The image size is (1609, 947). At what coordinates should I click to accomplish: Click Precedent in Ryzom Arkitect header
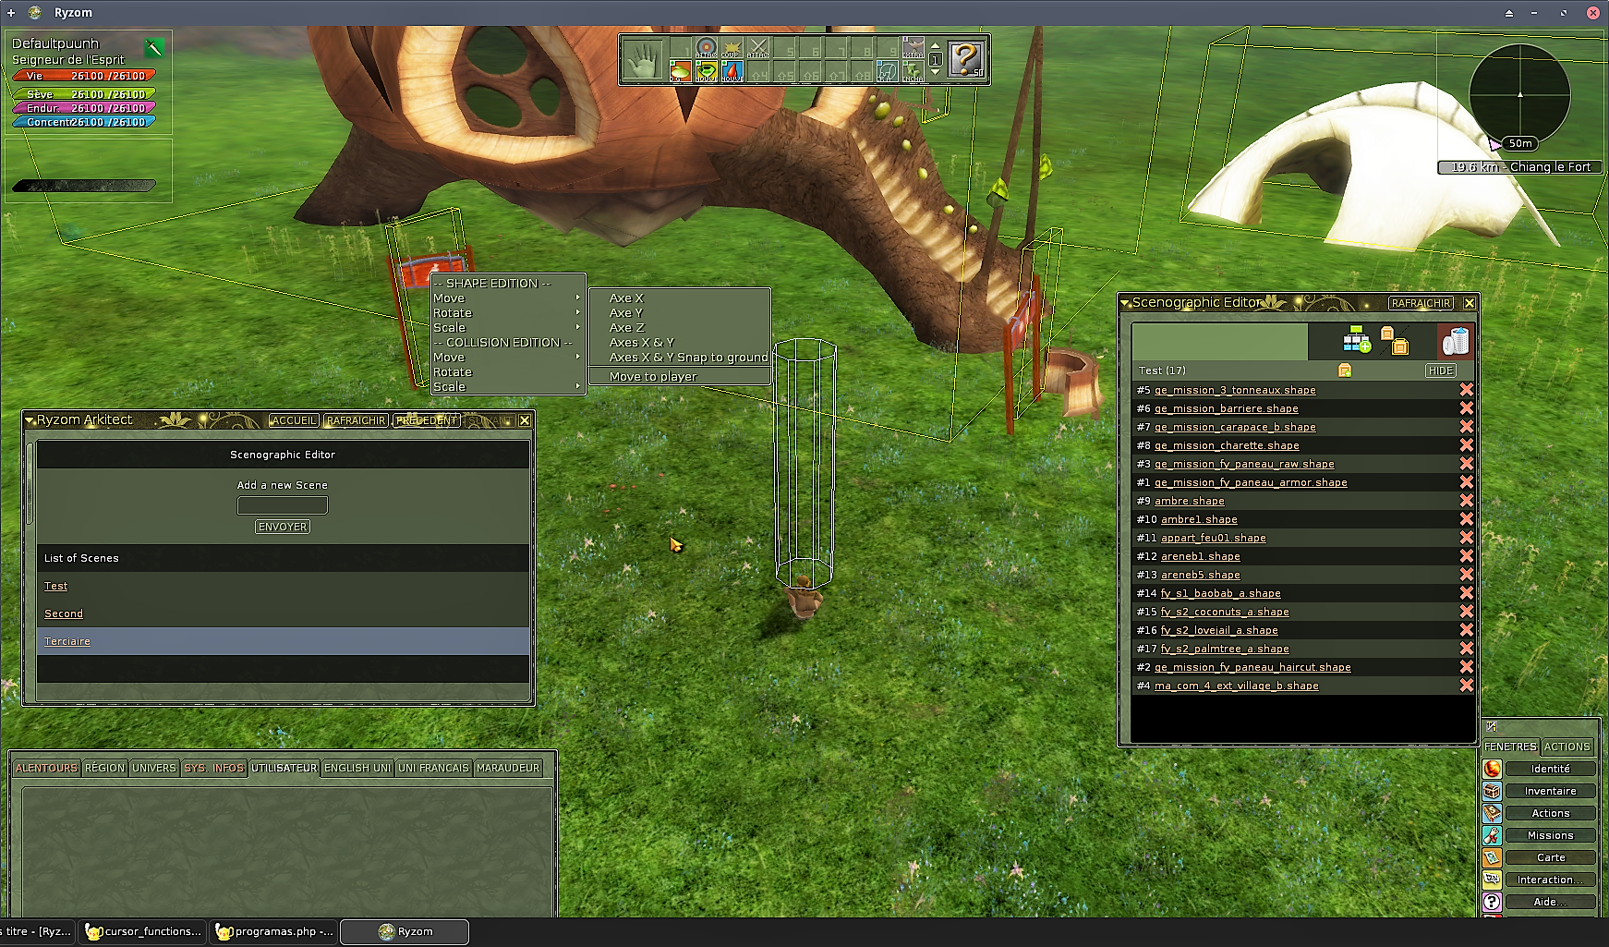427,420
